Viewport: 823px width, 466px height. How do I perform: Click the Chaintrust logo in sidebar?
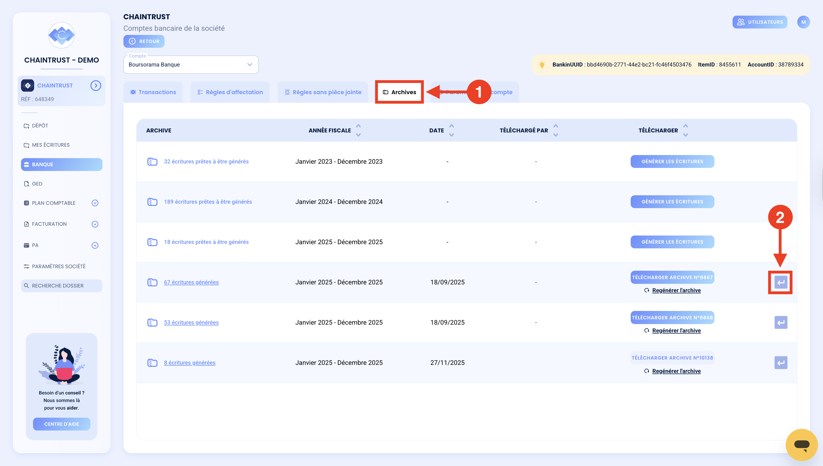point(62,35)
